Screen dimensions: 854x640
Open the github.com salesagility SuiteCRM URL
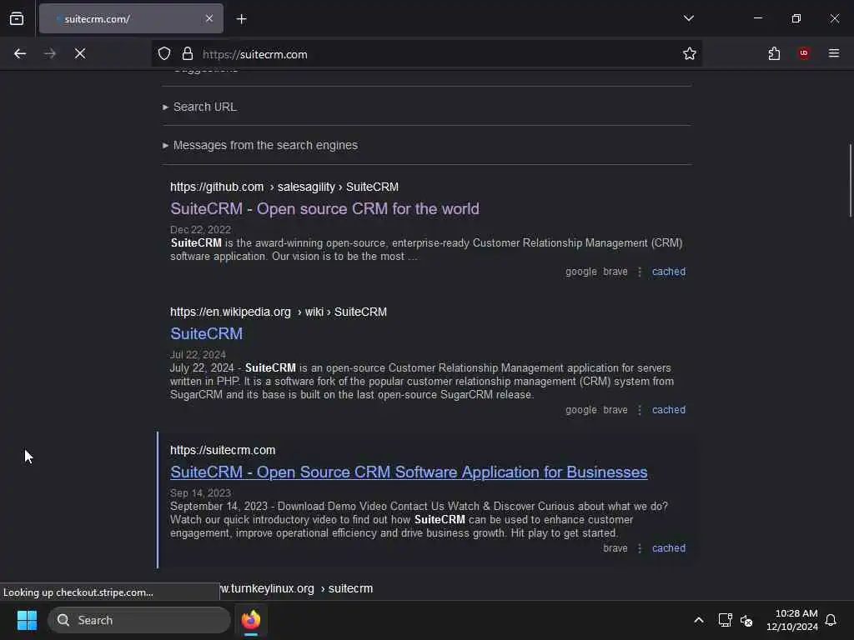coord(284,187)
